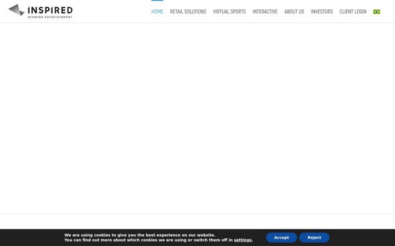Screen dimensions: 395x246
Task: Open Client Login
Action: pyautogui.click(x=353, y=11)
